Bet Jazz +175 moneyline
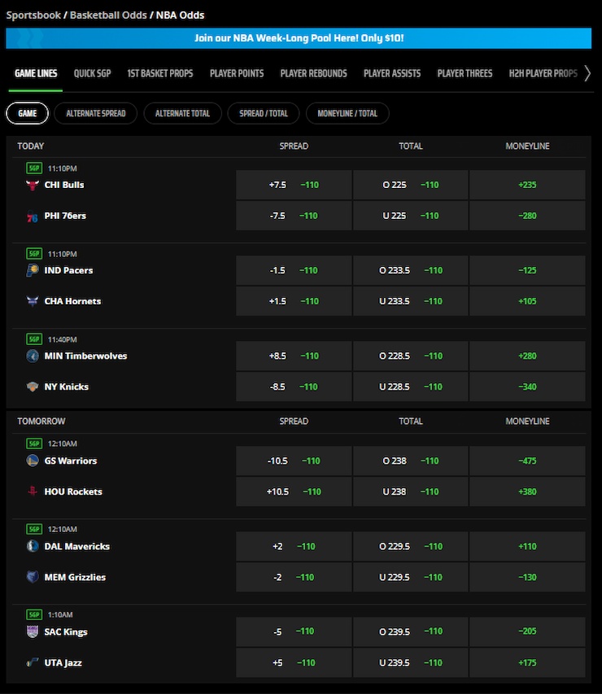The width and height of the screenshot is (602, 694). (x=527, y=662)
